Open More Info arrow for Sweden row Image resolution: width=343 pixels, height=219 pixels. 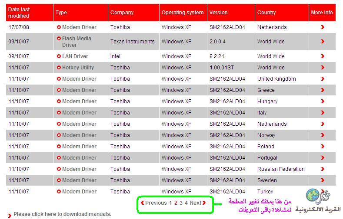pos(323,180)
